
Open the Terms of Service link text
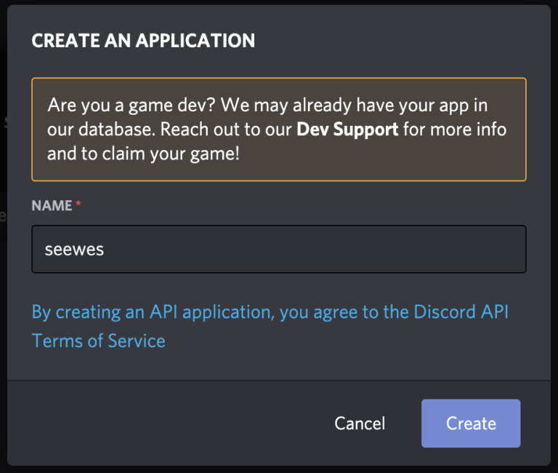pos(99,341)
